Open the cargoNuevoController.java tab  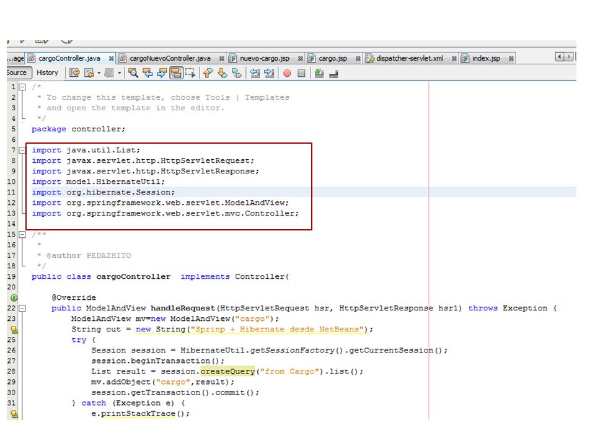(170, 58)
